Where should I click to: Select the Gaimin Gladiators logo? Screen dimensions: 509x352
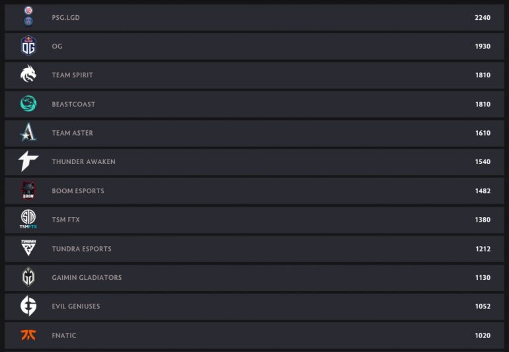[28, 277]
